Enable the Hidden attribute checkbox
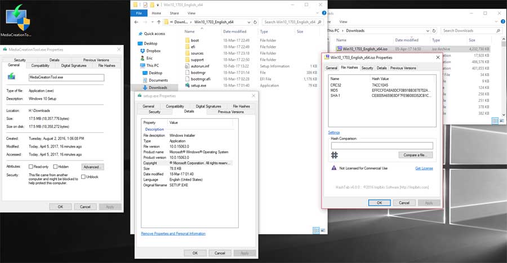 coord(55,167)
